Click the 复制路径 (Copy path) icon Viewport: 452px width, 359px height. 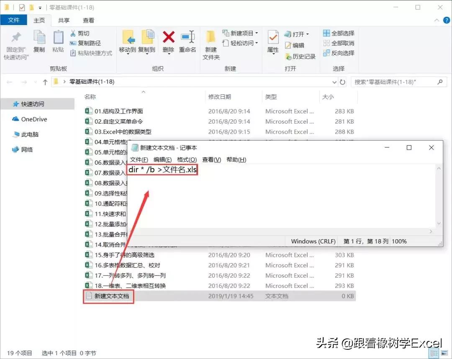pos(74,42)
